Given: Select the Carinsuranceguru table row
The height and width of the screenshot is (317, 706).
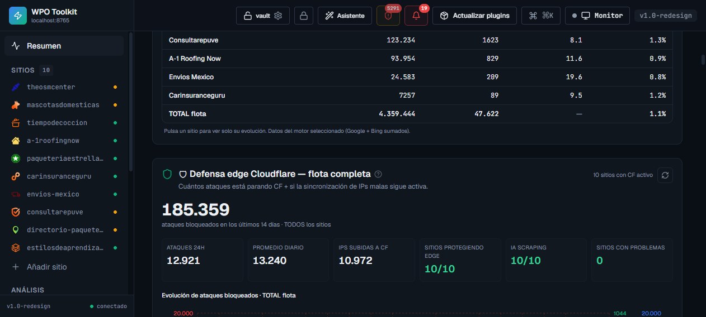Looking at the screenshot, I should [x=417, y=95].
